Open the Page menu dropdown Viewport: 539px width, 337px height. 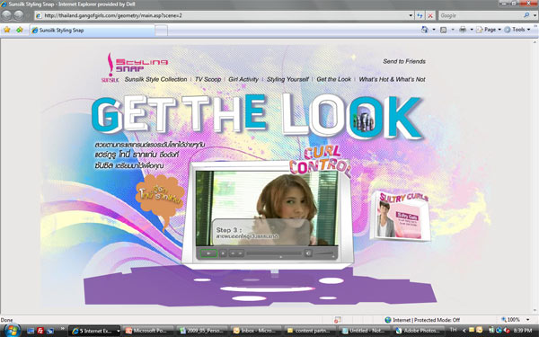(x=489, y=30)
